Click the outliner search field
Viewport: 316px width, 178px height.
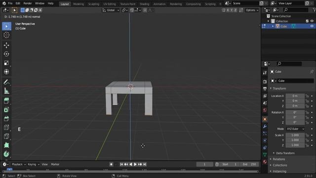click(x=296, y=10)
